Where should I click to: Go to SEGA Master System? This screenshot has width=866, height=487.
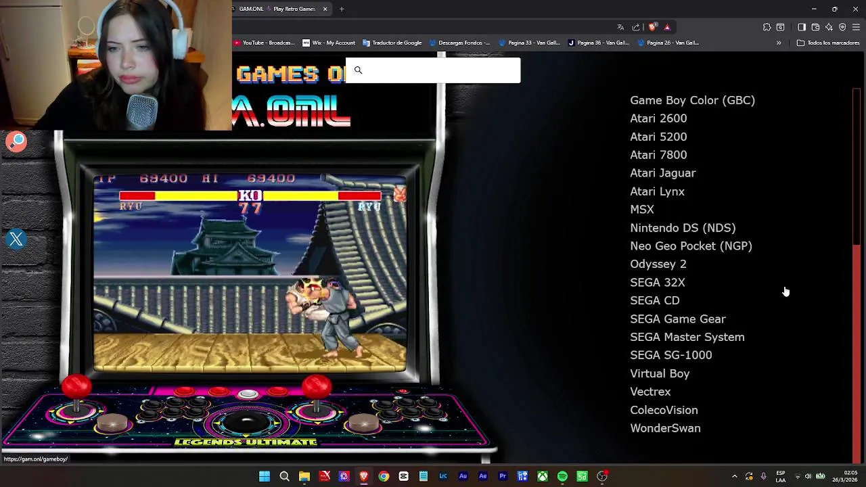click(687, 337)
